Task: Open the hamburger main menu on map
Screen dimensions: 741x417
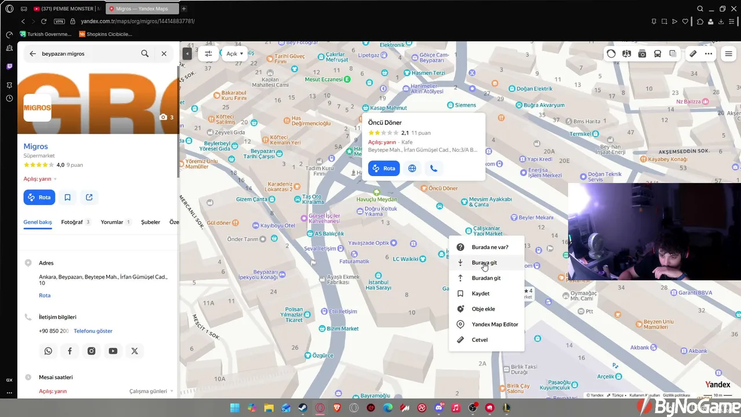Action: coord(729,54)
